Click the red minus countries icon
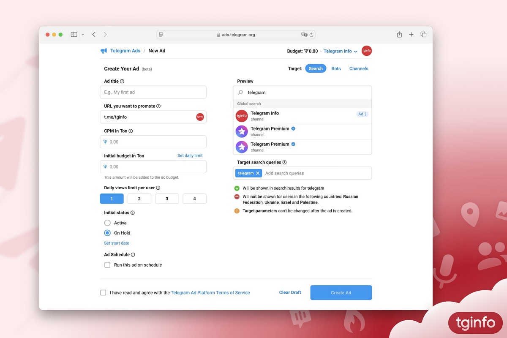Screen dimensions: 507x338 pyautogui.click(x=237, y=196)
